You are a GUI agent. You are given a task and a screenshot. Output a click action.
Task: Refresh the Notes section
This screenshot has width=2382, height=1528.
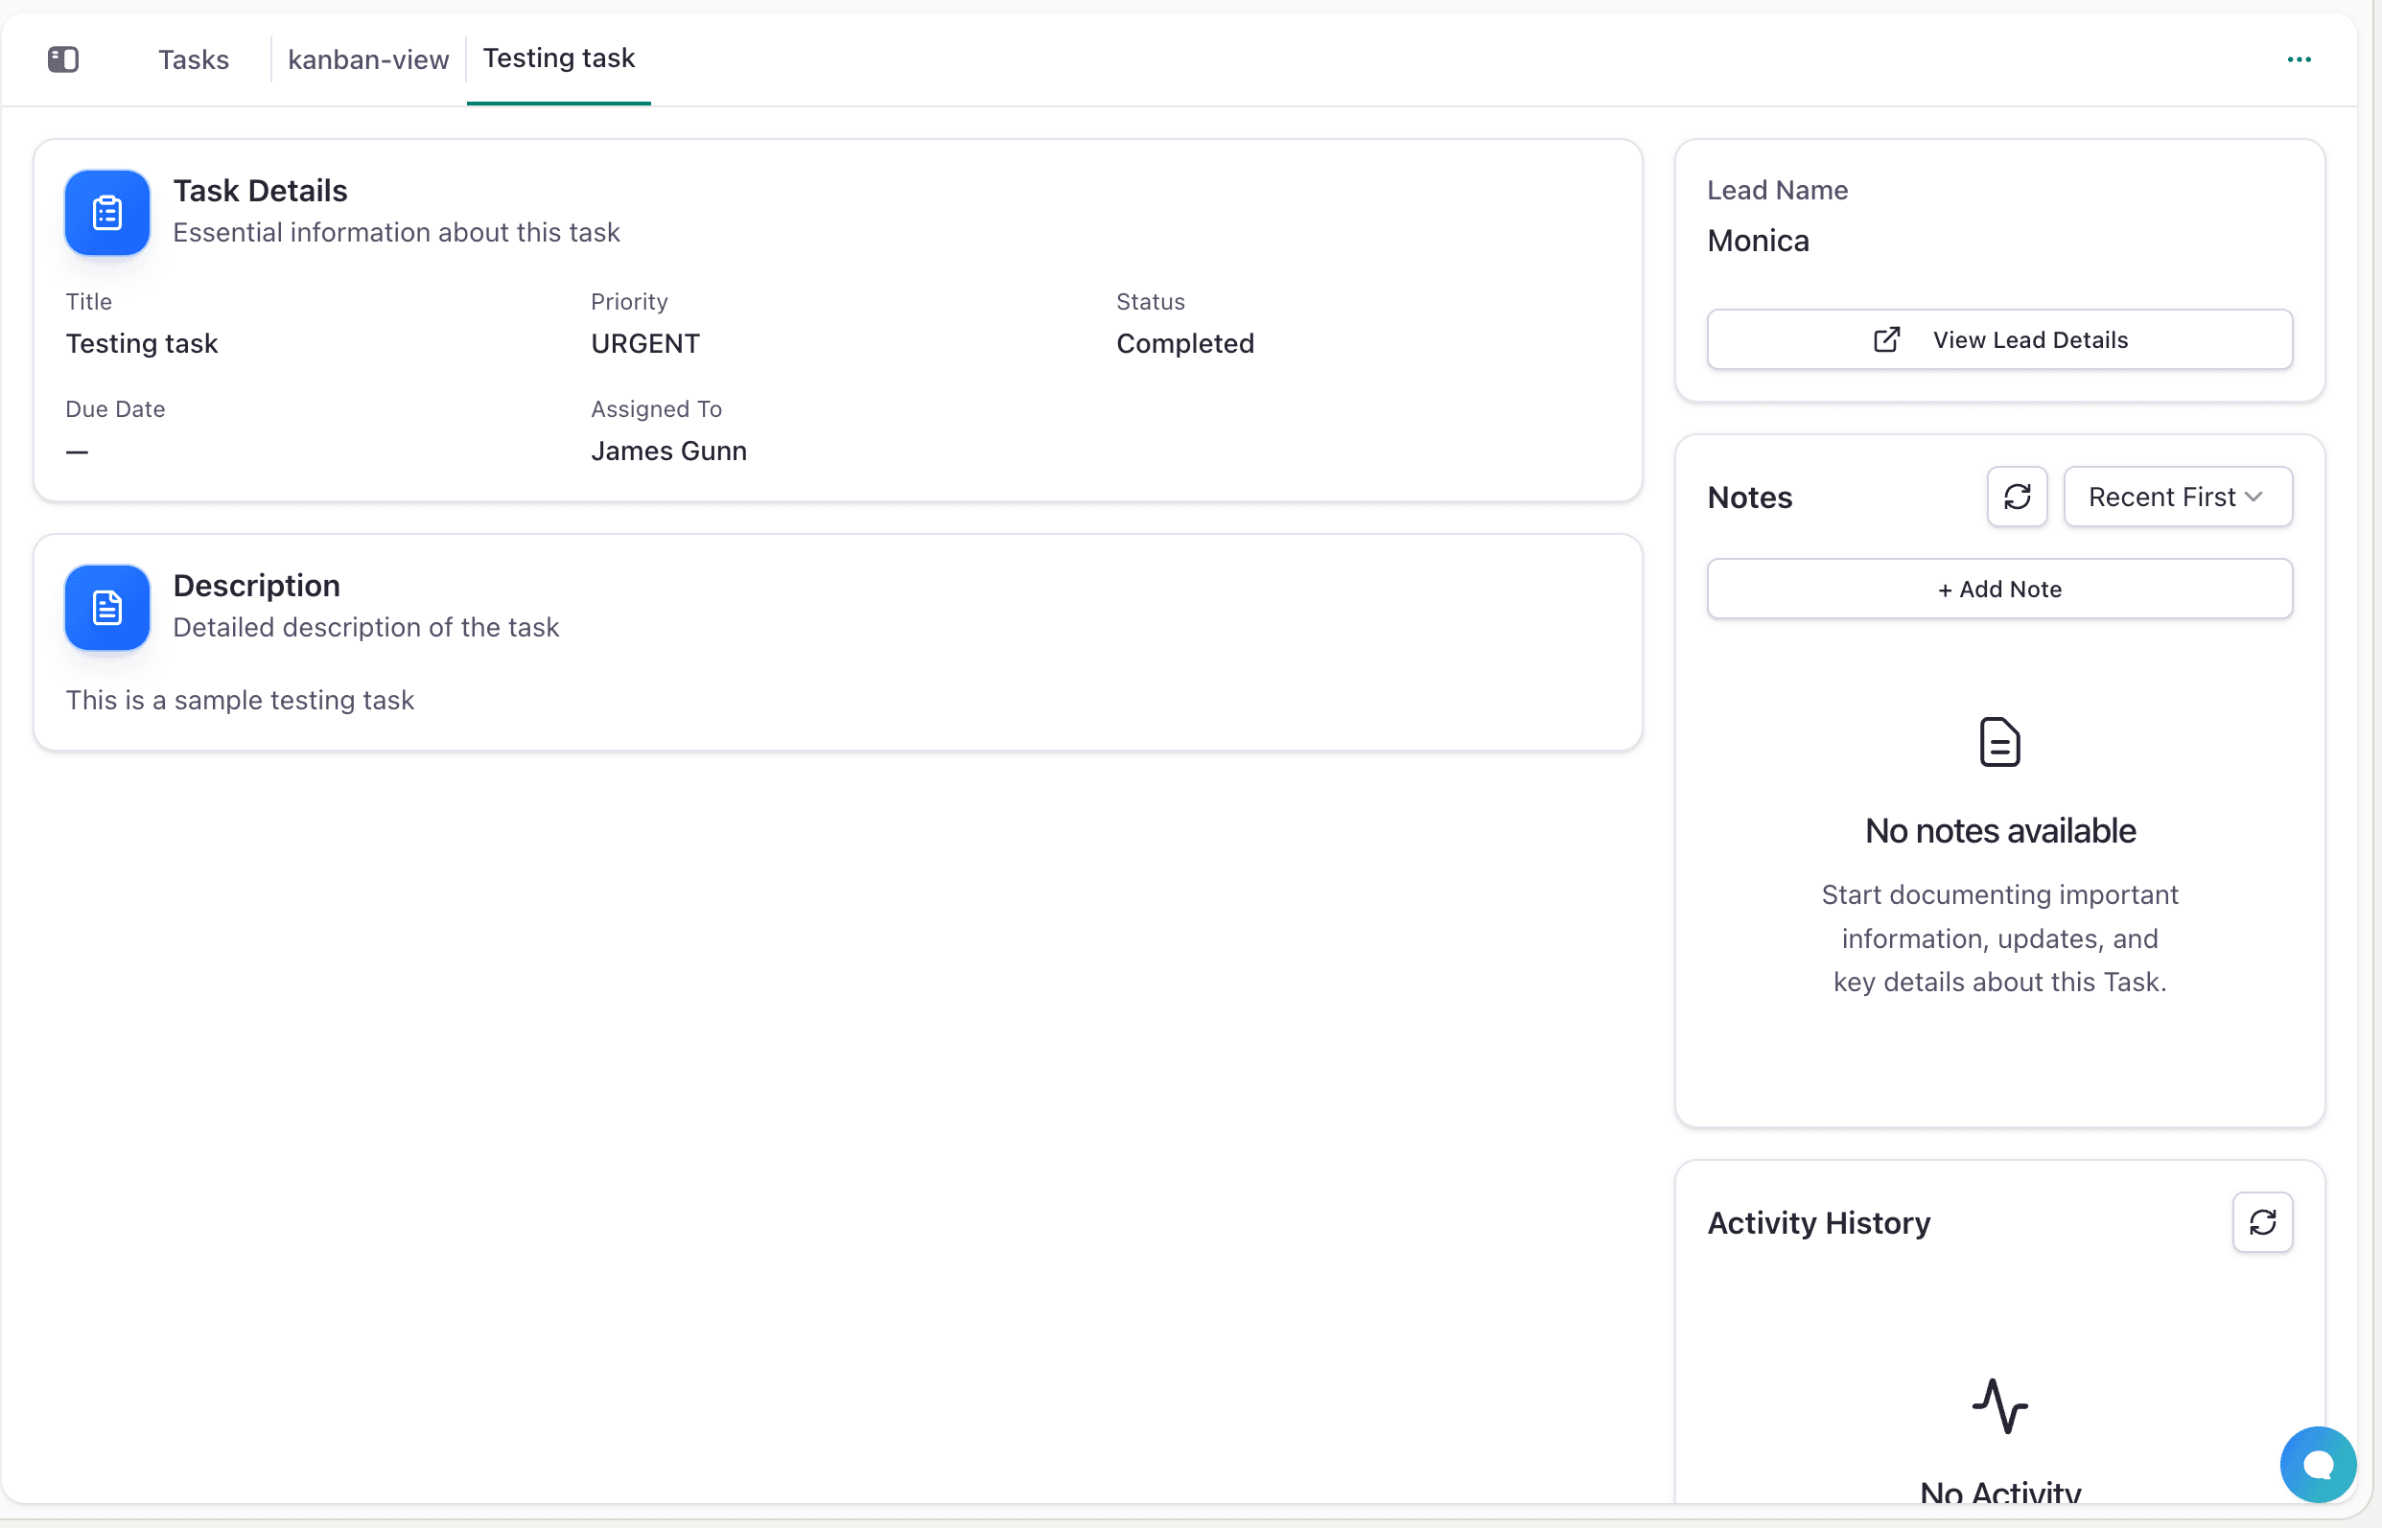click(2017, 497)
